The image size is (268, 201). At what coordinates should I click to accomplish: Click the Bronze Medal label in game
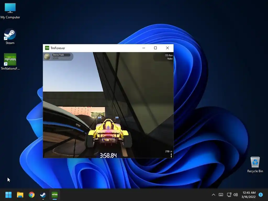click(58, 55)
